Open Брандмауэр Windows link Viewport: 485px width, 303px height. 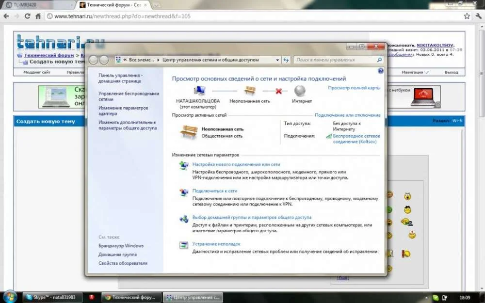pyautogui.click(x=121, y=246)
